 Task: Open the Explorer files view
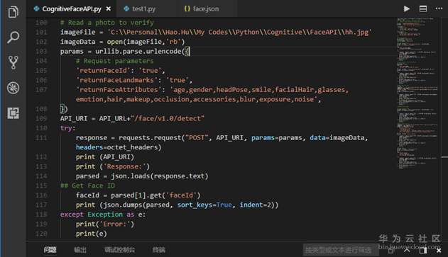coord(13,12)
